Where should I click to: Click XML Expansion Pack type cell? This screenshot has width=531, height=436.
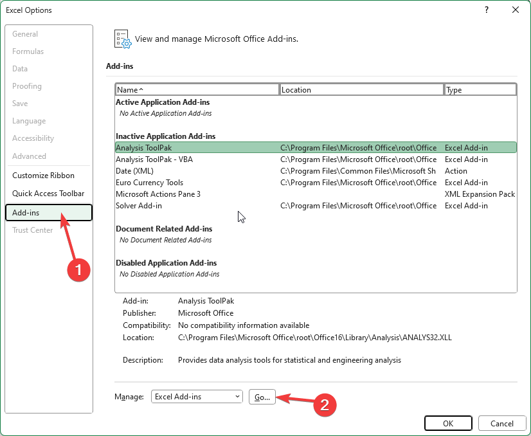[480, 194]
